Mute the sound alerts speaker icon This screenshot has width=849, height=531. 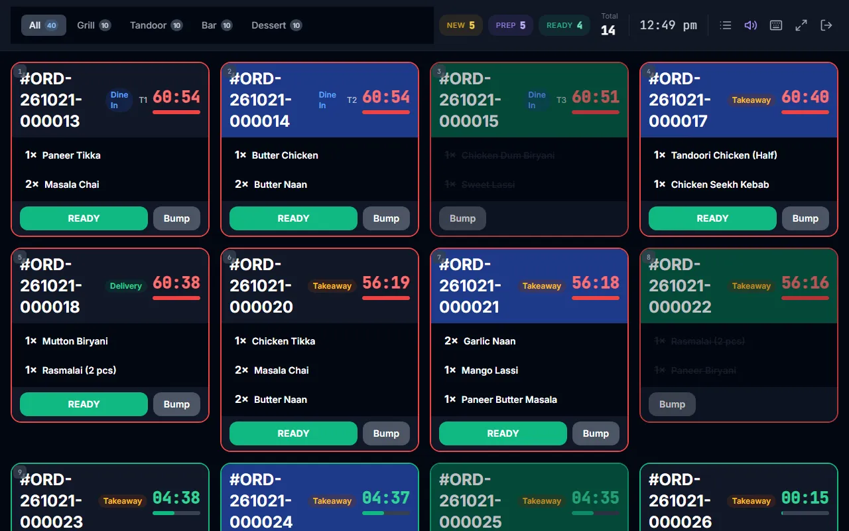(x=751, y=25)
